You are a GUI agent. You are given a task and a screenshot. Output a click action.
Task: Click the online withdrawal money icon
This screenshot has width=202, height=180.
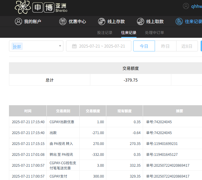pyautogui.click(x=141, y=21)
